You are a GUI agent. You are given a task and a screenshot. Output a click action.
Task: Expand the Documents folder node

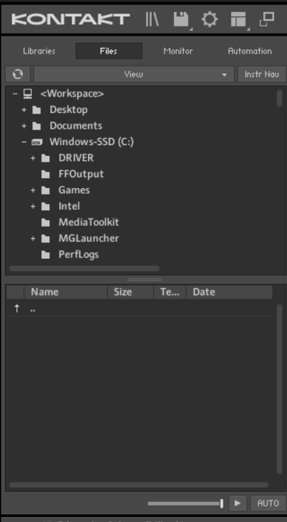click(x=24, y=126)
